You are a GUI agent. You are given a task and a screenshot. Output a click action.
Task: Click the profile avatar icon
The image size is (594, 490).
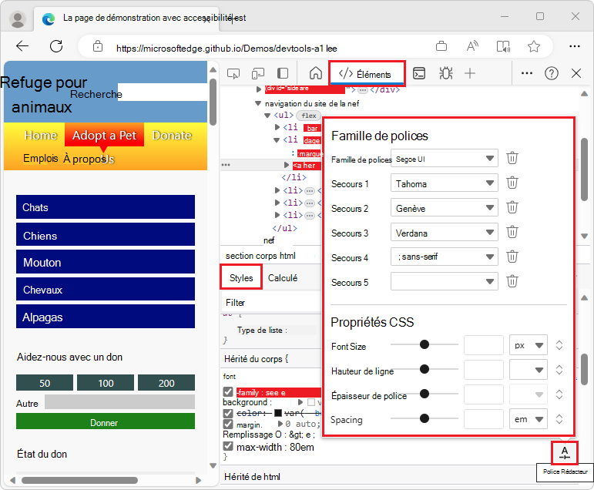(18, 19)
